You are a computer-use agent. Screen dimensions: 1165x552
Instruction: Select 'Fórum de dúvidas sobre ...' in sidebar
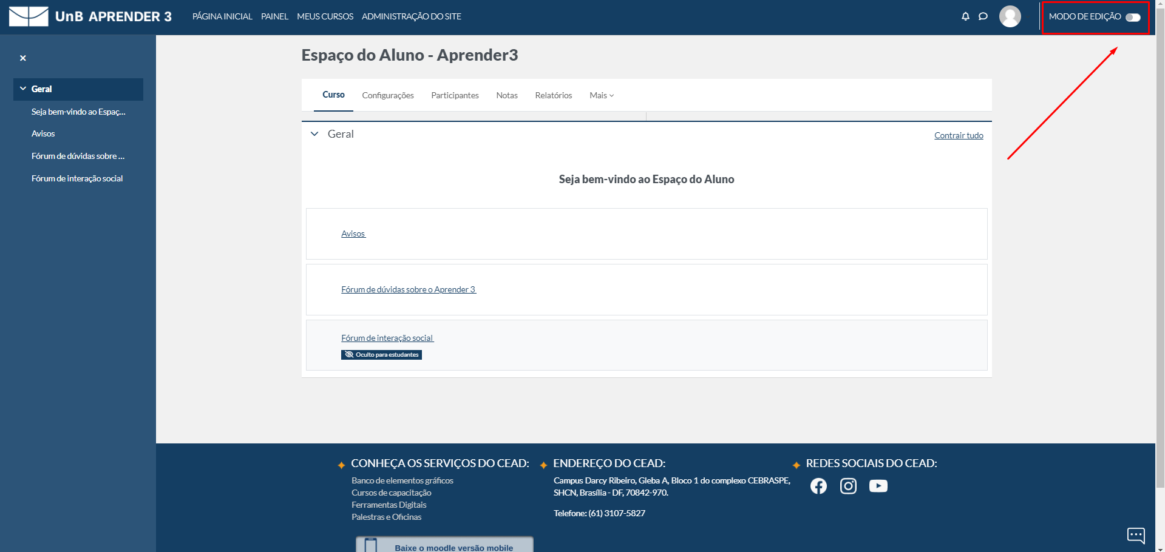pyautogui.click(x=78, y=156)
